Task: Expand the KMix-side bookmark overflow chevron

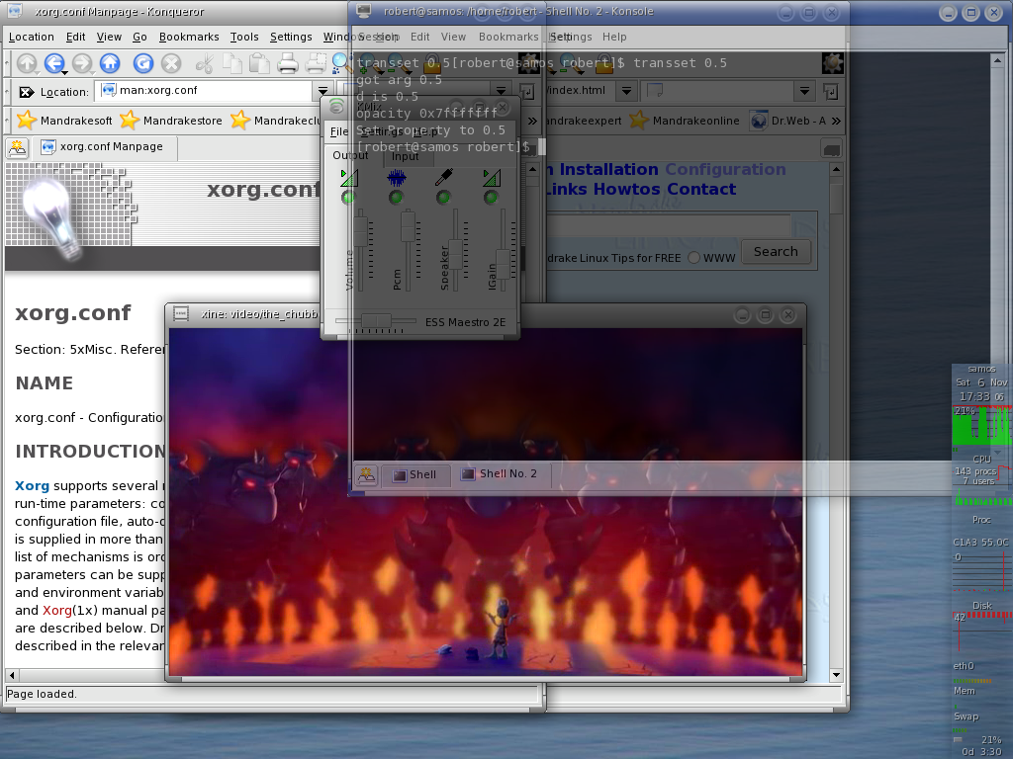Action: point(532,121)
